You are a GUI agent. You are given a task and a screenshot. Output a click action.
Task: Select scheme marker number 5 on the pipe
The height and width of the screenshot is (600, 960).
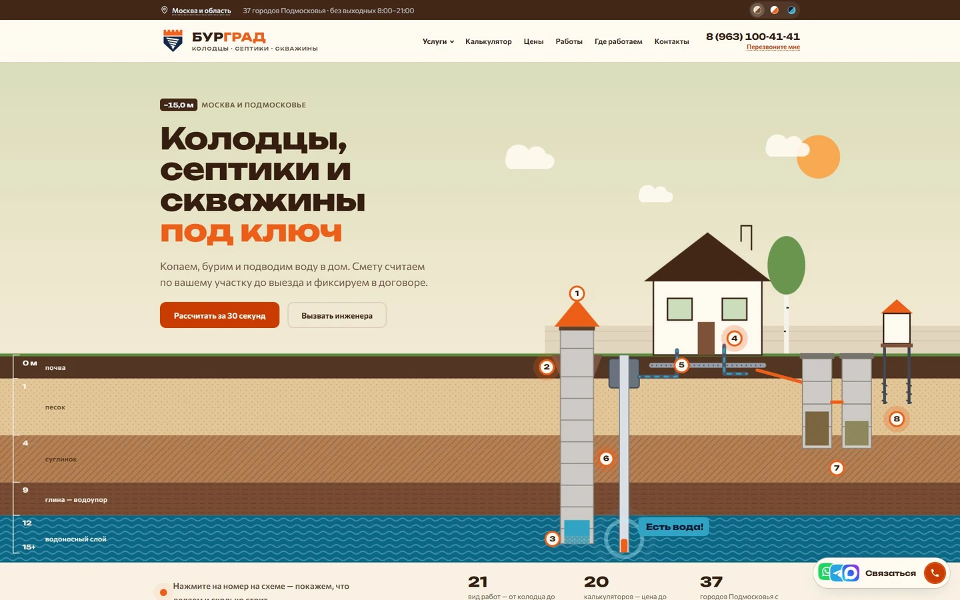(681, 365)
